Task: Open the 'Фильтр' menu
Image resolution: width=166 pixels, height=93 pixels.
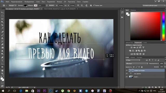Action: coord(59,2)
